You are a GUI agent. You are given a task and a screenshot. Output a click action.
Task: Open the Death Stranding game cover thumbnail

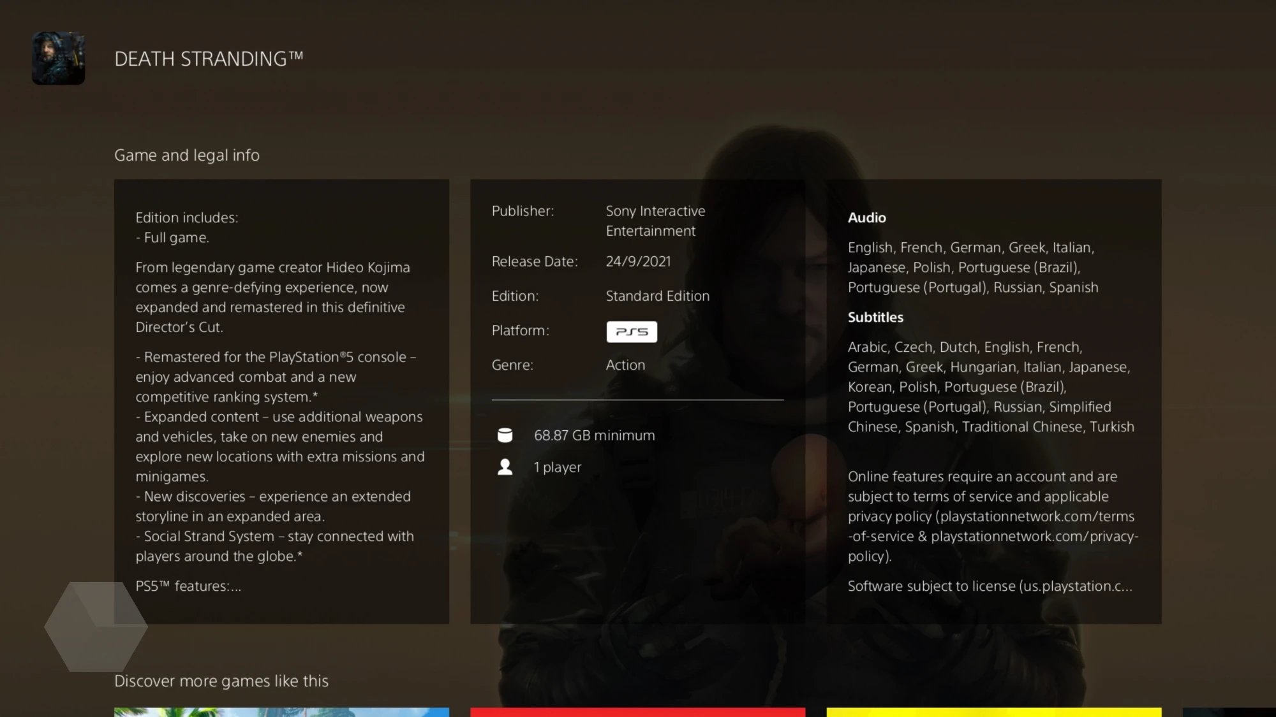coord(58,58)
